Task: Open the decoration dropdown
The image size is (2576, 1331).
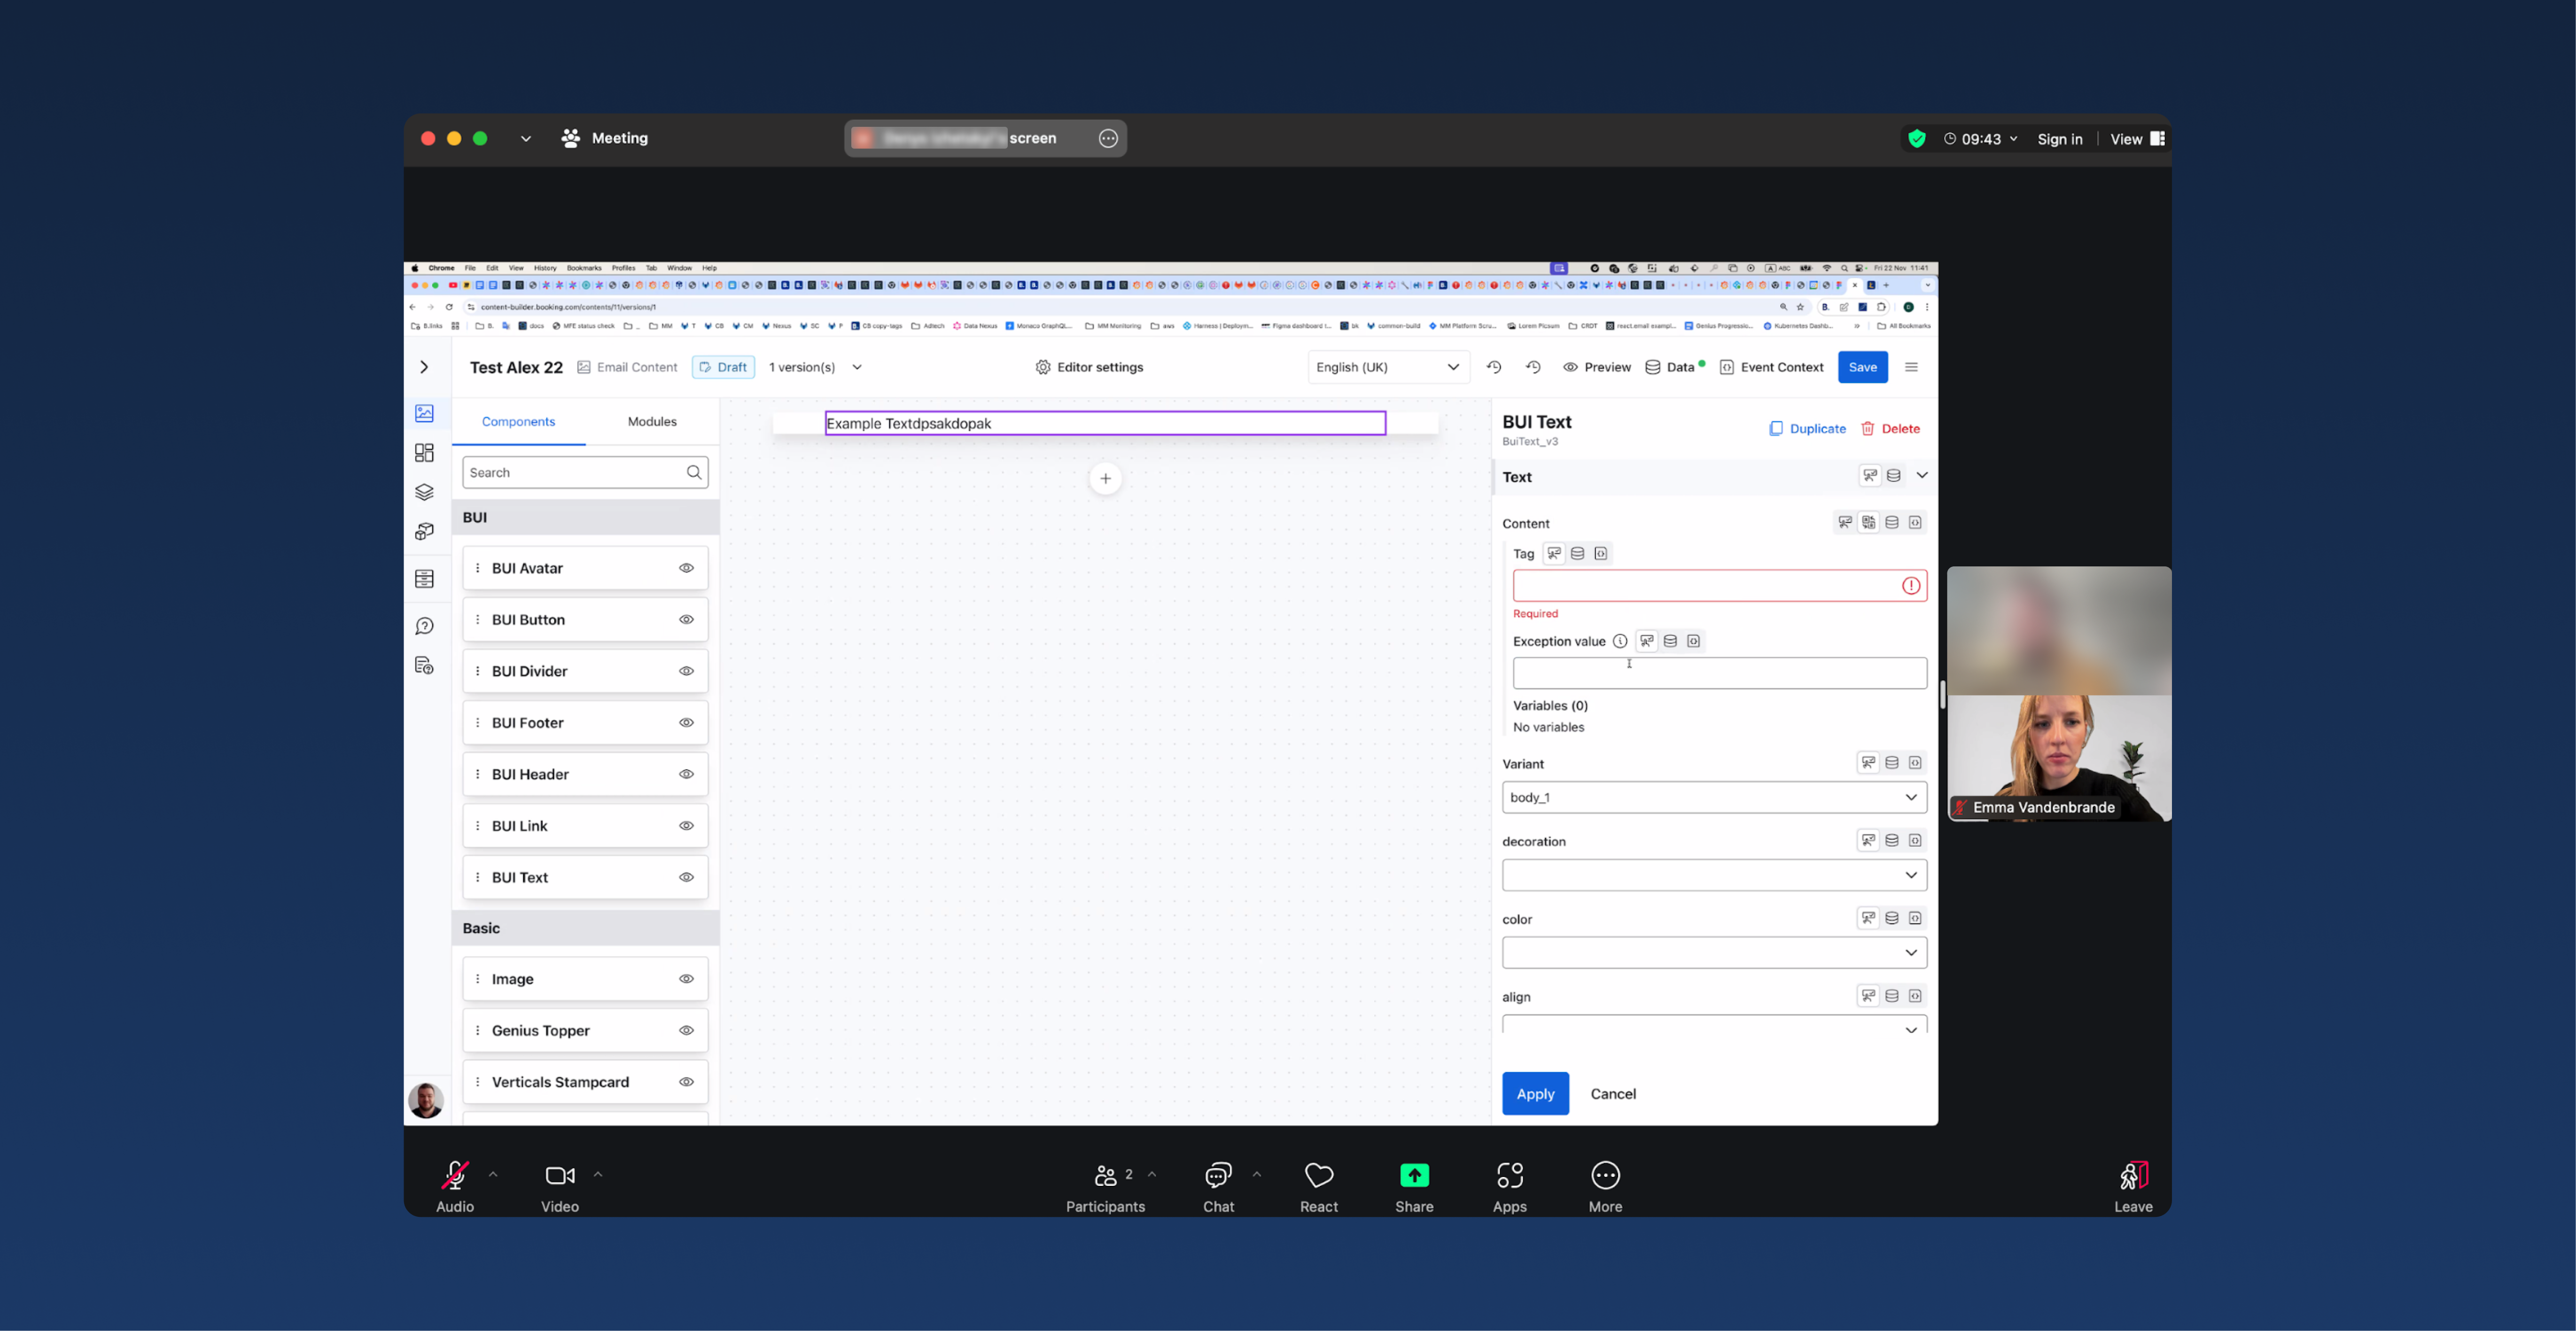Action: click(1714, 875)
